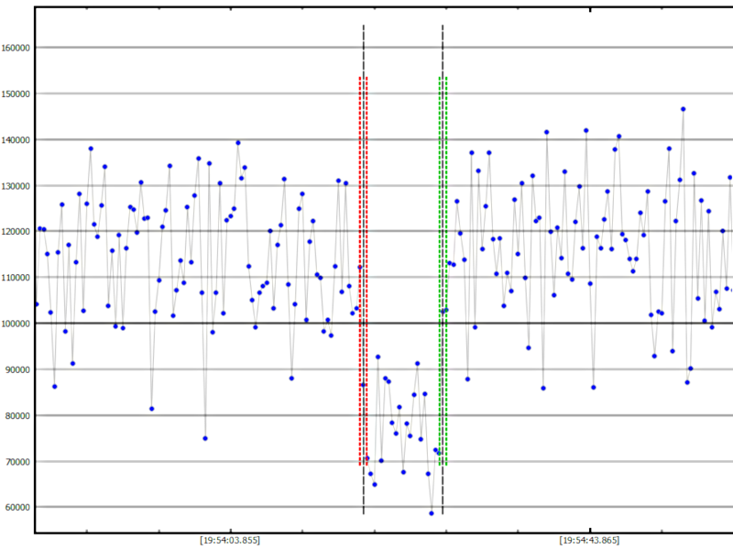Click the red dashed marker region
Image resolution: width=733 pixels, height=550 pixels.
(x=364, y=270)
